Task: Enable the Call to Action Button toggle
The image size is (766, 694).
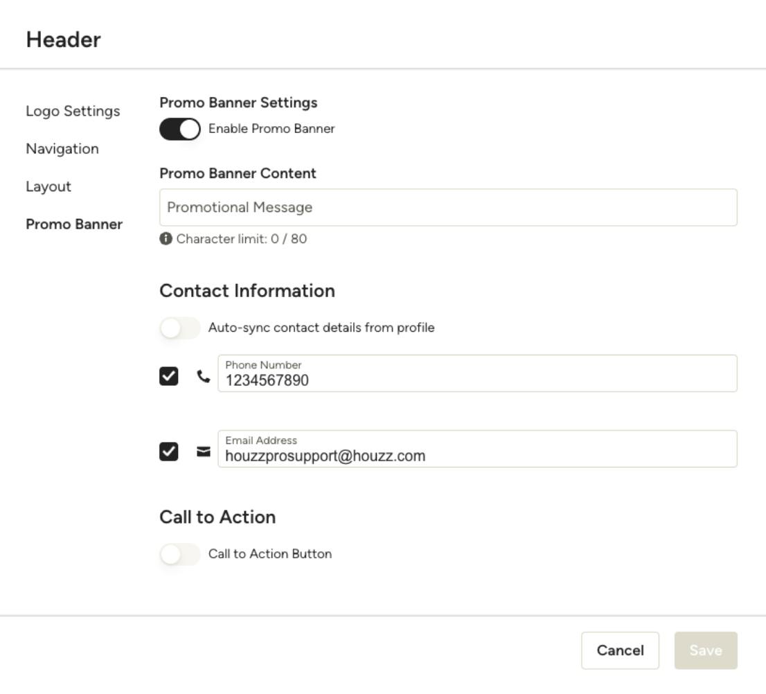Action: pyautogui.click(x=180, y=554)
